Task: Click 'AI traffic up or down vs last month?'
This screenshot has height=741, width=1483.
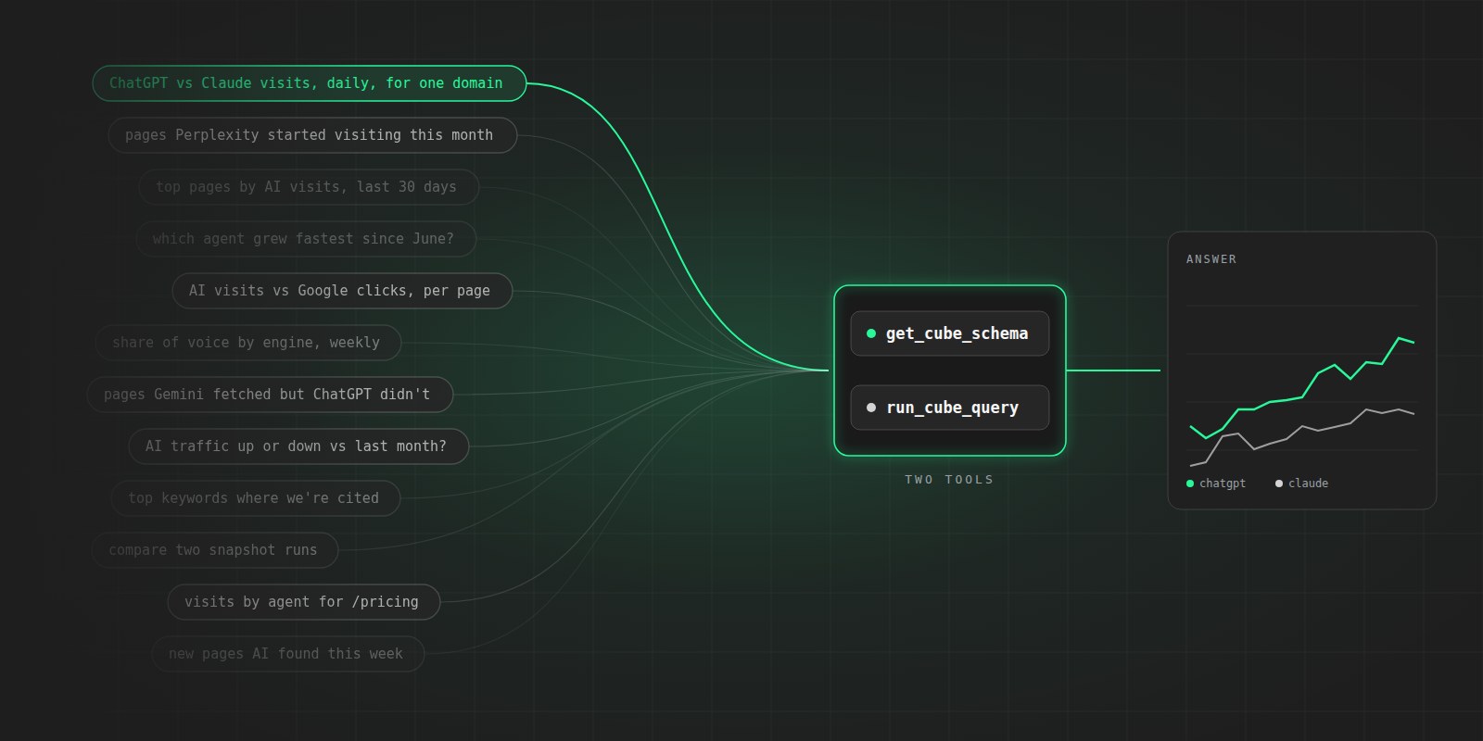Action: [x=298, y=446]
